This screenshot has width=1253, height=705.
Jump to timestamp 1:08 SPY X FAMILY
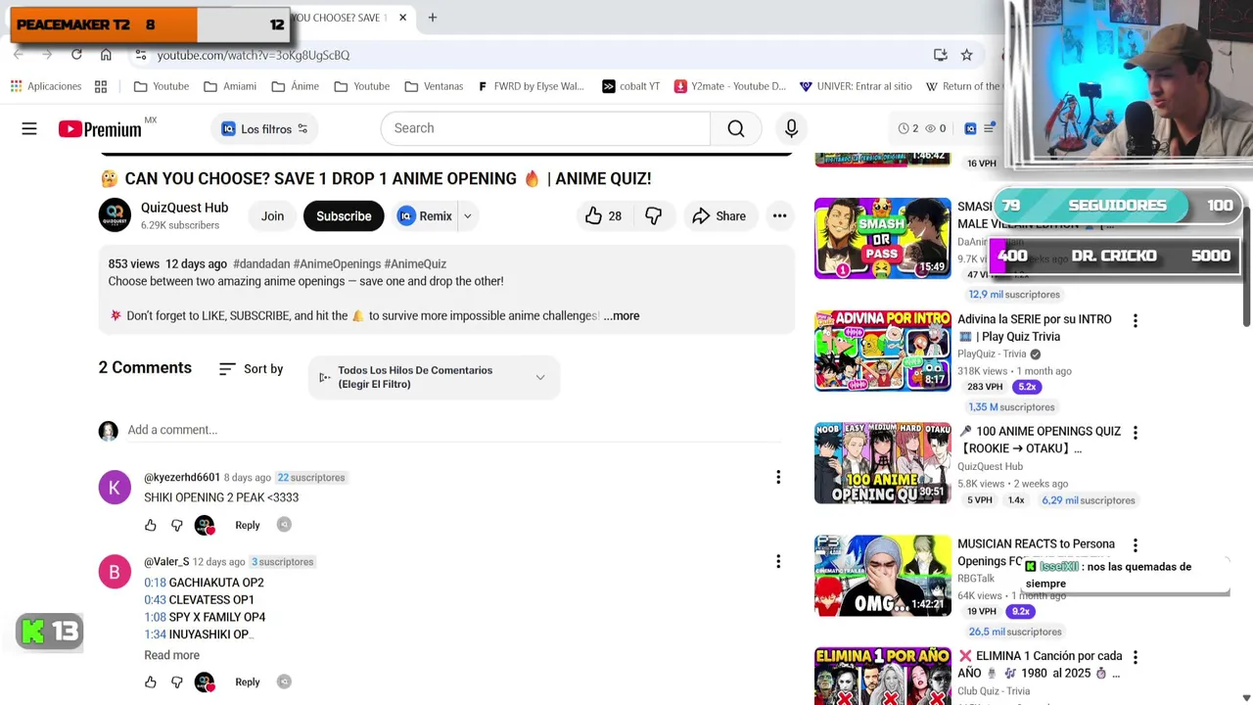click(x=155, y=617)
